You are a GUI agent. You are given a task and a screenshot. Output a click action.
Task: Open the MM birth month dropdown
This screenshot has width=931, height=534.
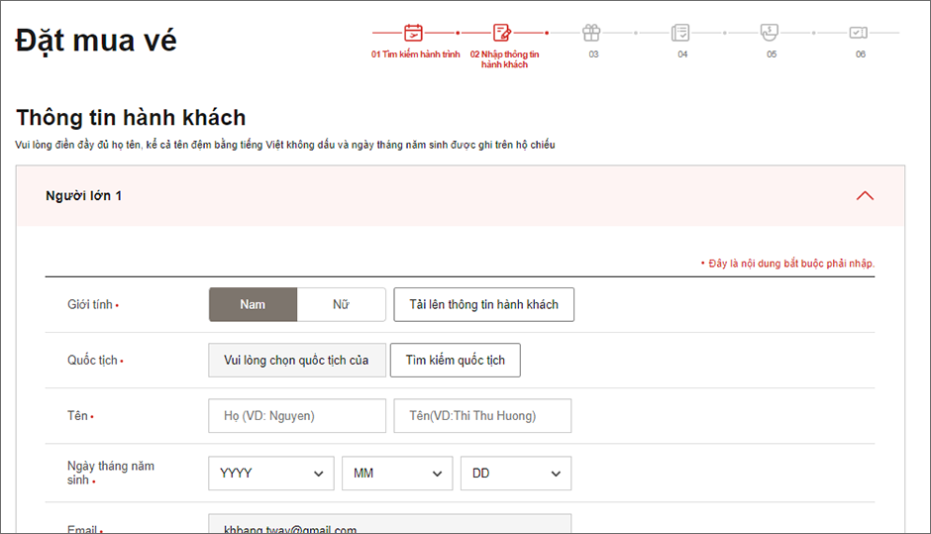pos(397,474)
